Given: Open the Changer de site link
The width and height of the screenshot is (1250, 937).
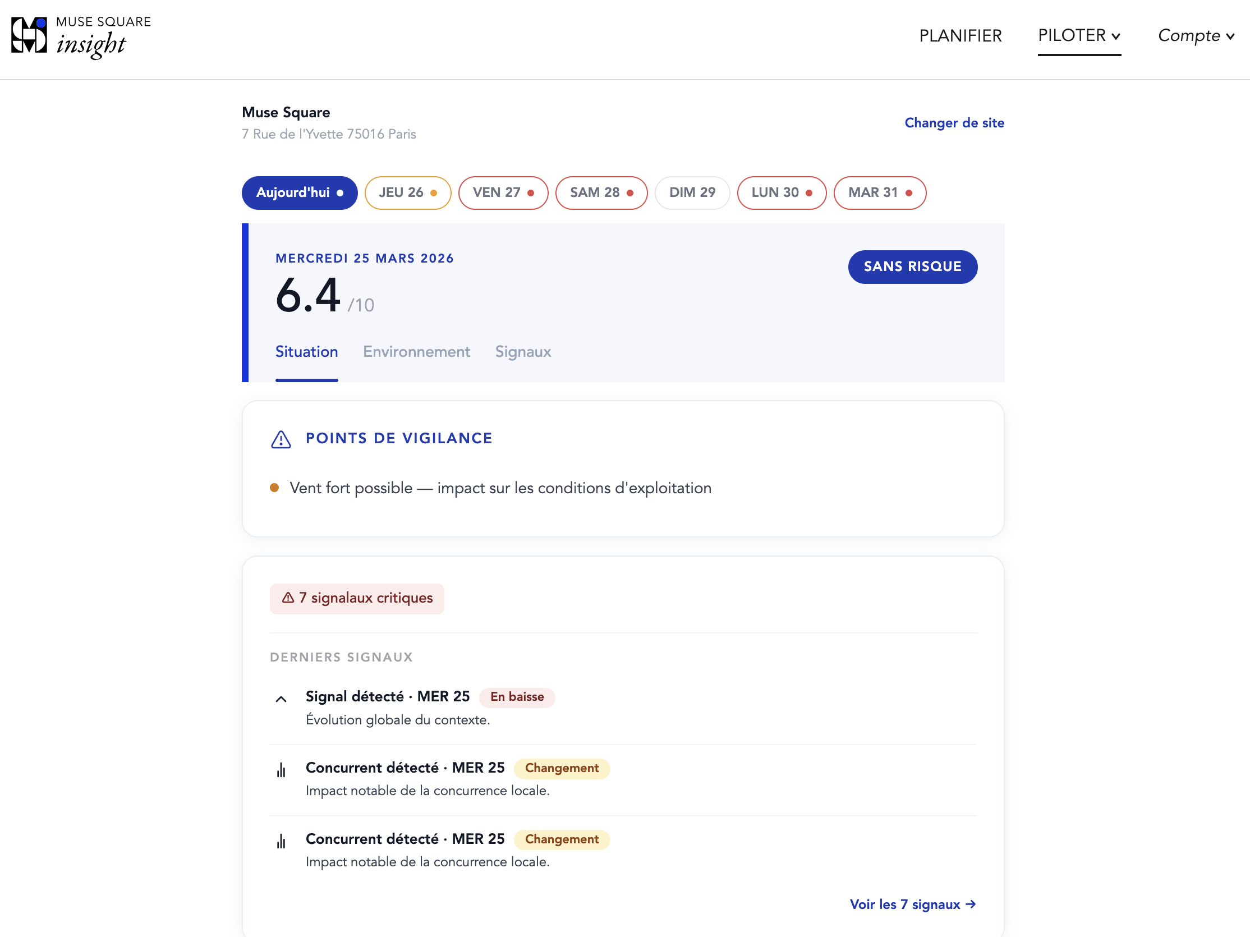Looking at the screenshot, I should tap(954, 123).
